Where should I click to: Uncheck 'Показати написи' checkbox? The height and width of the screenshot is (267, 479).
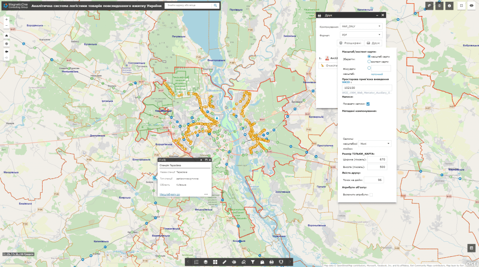368,104
